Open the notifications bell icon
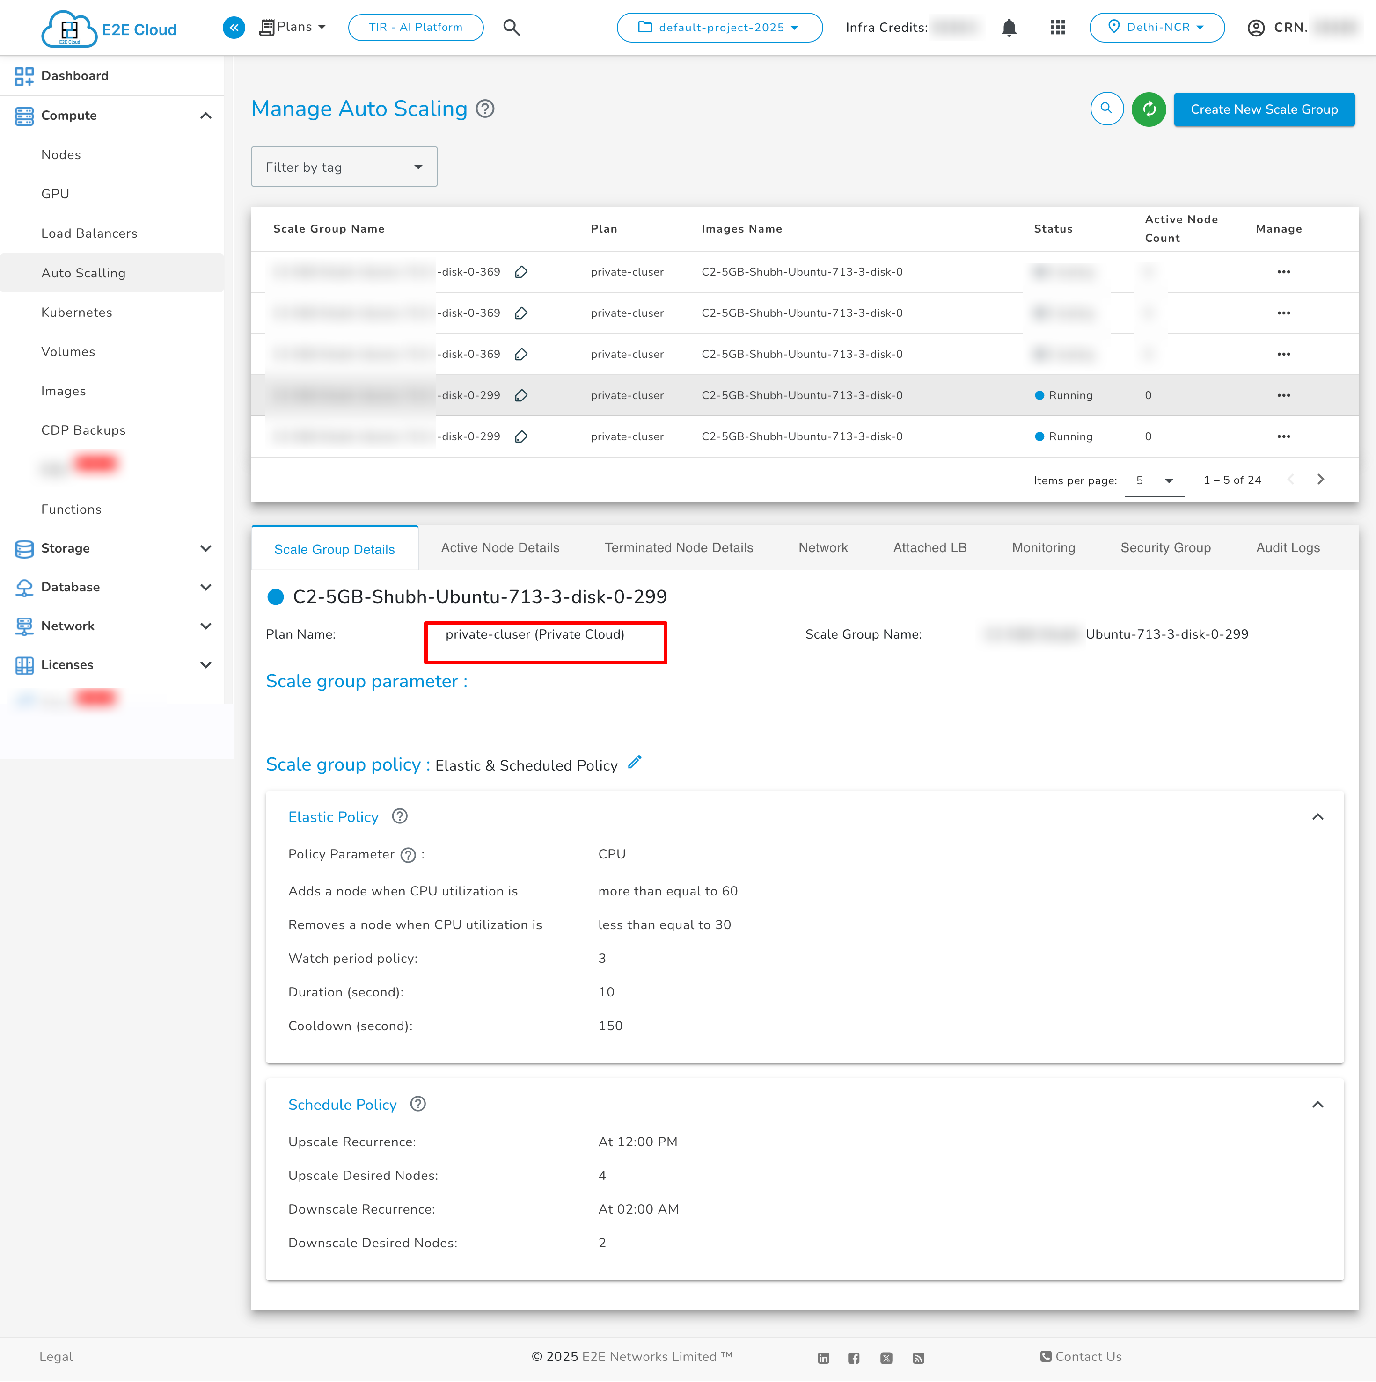Screen dimensions: 1376x1382 tap(1009, 28)
